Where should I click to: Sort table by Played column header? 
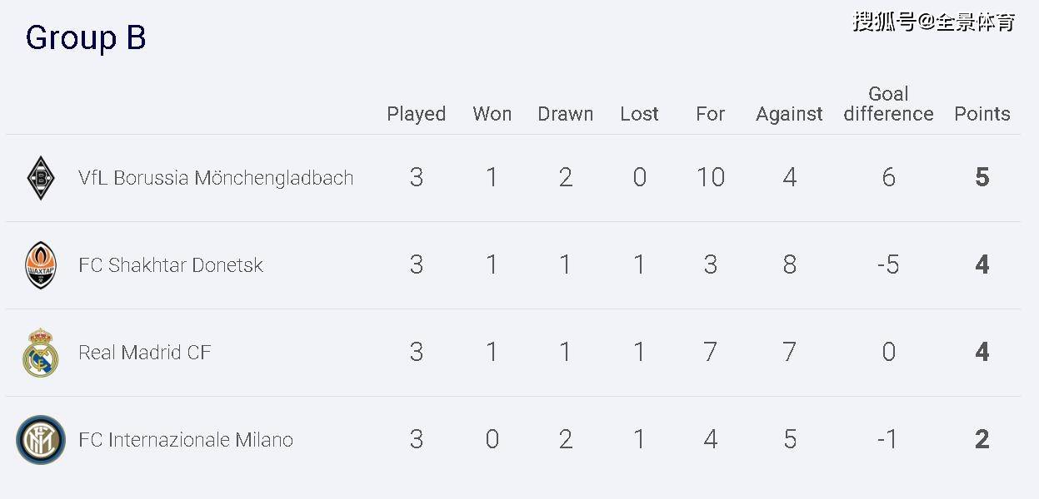click(x=417, y=114)
